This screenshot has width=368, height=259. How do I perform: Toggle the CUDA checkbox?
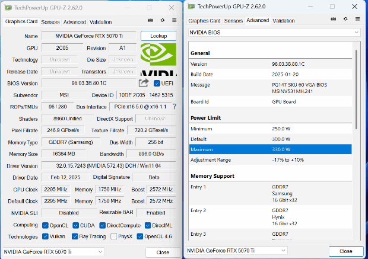75,225
